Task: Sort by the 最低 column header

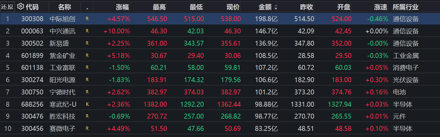Action: 196,7
